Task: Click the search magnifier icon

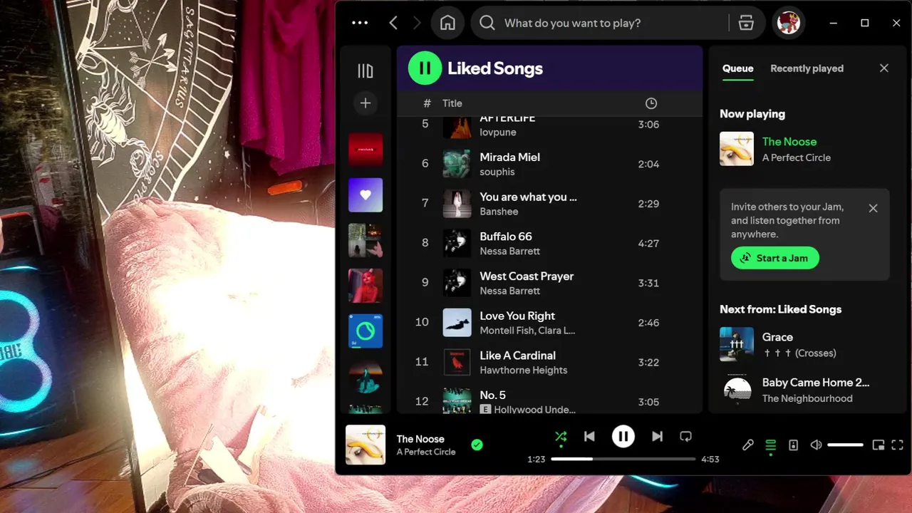Action: tap(487, 23)
